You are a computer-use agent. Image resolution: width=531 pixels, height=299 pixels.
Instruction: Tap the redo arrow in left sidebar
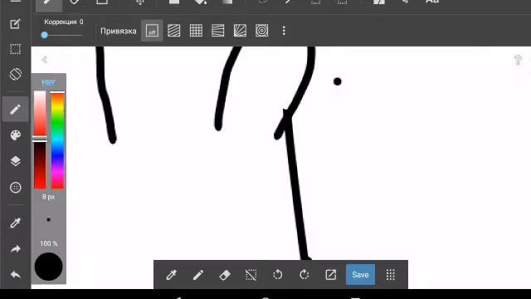(15, 249)
